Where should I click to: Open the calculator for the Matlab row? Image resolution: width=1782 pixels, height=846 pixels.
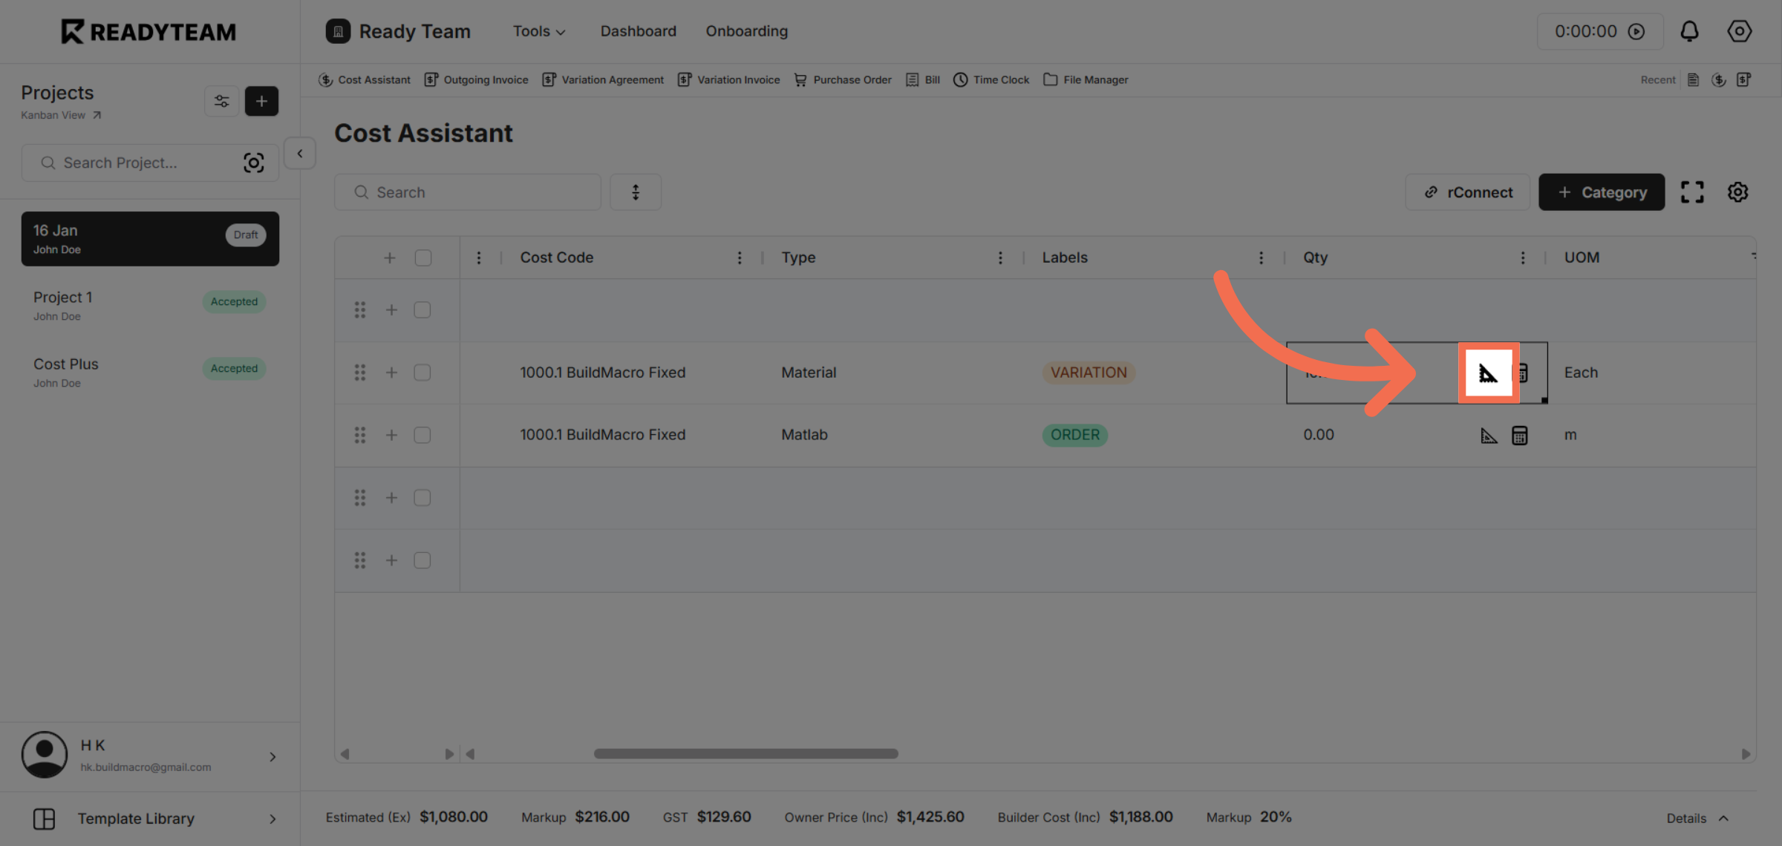pyautogui.click(x=1519, y=435)
